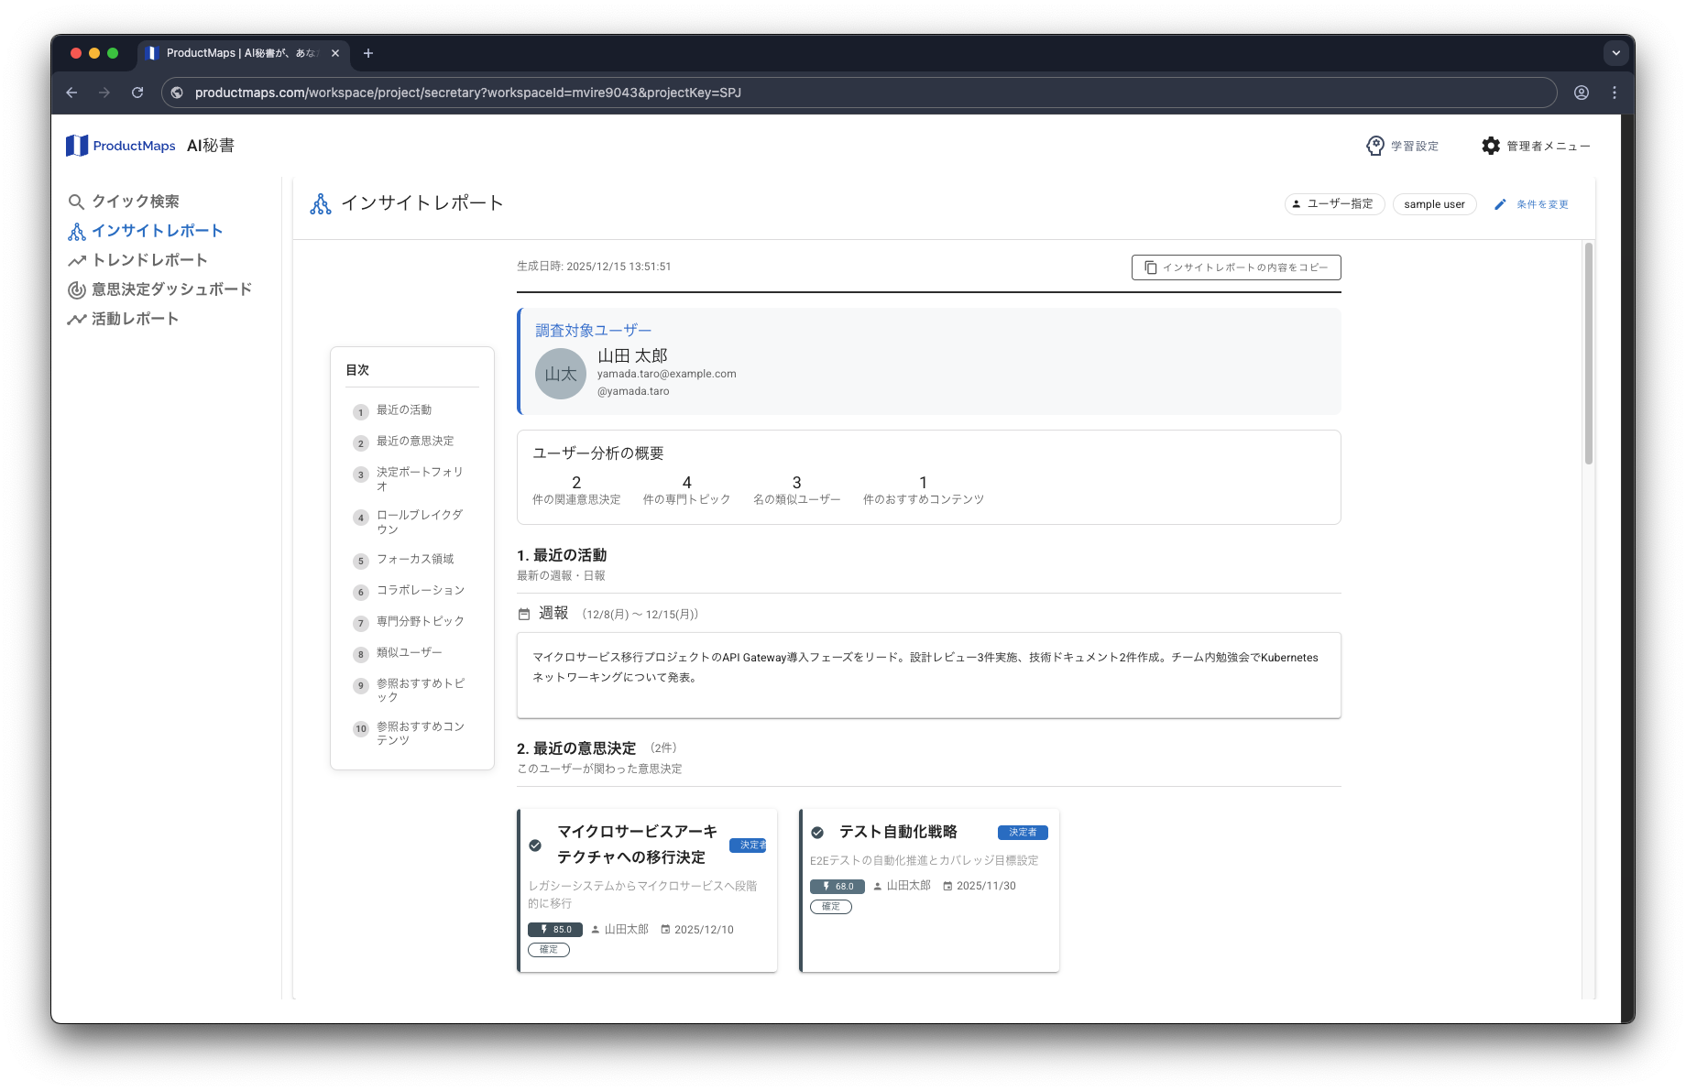Click the ProductMaps logo icon
Screen dimensions: 1686x1091
point(77,145)
